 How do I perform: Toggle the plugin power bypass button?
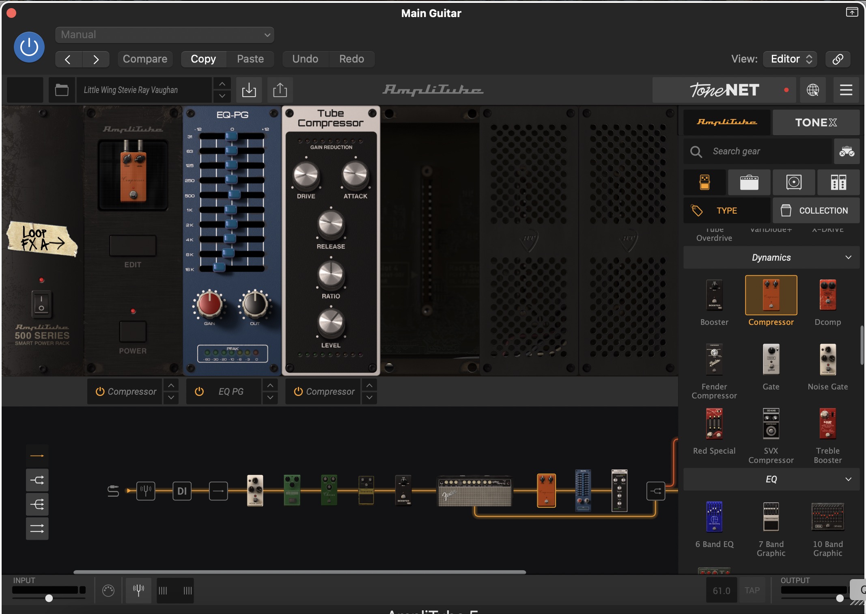[29, 47]
